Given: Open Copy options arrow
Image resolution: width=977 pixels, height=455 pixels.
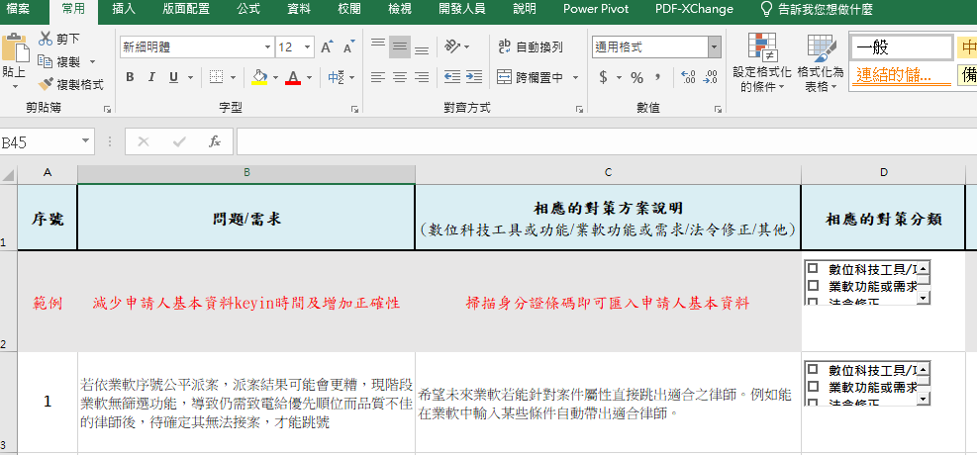Looking at the screenshot, I should point(92,61).
